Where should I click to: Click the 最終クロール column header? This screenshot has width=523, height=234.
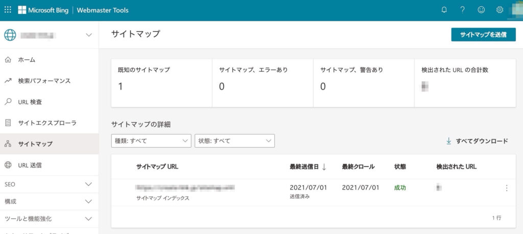pos(358,167)
